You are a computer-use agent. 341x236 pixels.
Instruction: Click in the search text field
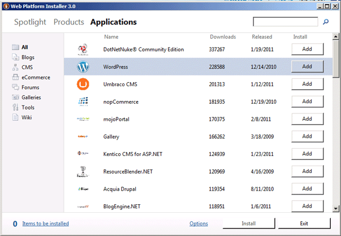pos(285,22)
